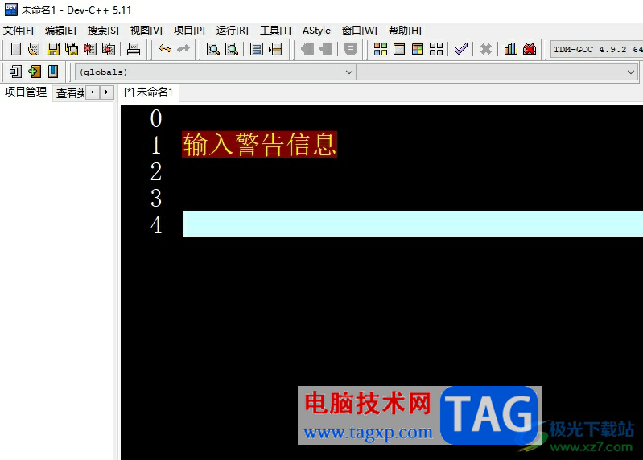Image resolution: width=643 pixels, height=460 pixels.
Task: Close the current file
Action: (x=90, y=49)
